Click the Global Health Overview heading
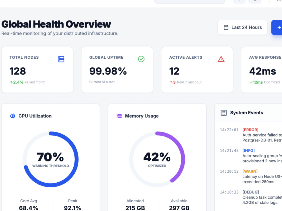This screenshot has height=211, width=282. click(56, 24)
